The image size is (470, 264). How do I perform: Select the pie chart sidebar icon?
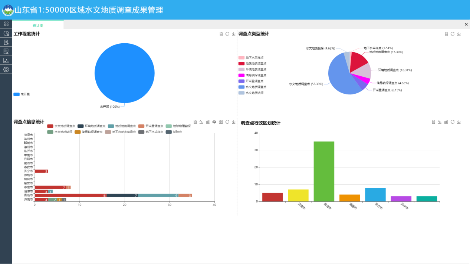6,33
